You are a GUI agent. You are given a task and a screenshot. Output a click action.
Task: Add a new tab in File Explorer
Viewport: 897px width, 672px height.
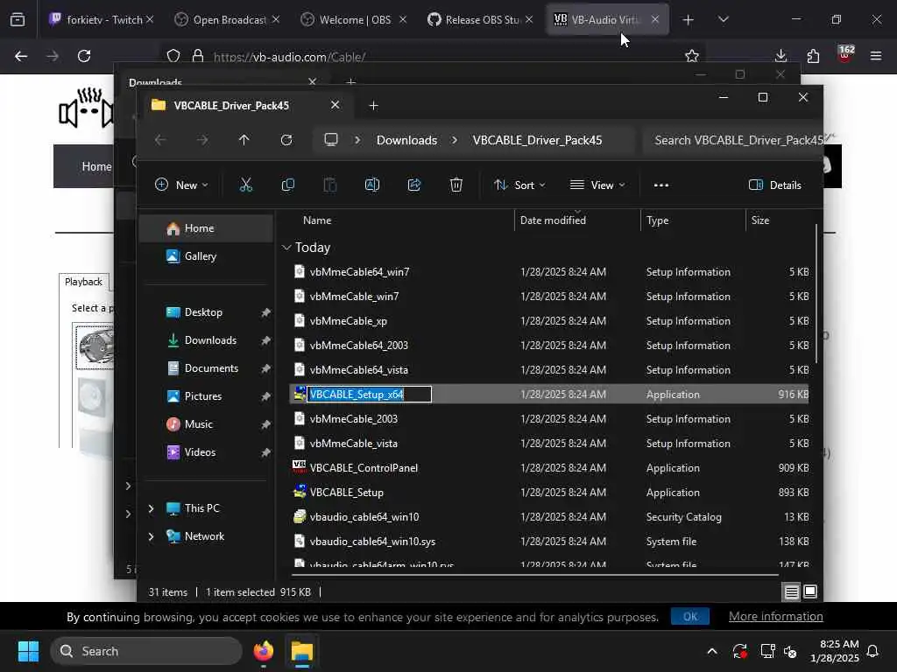(x=373, y=106)
